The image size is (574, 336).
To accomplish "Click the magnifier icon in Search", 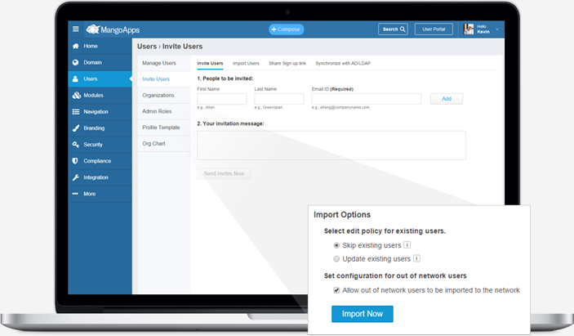I will [x=403, y=29].
